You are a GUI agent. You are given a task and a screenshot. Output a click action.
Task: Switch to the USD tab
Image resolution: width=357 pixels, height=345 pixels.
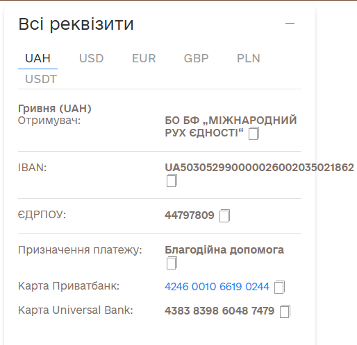tap(91, 58)
